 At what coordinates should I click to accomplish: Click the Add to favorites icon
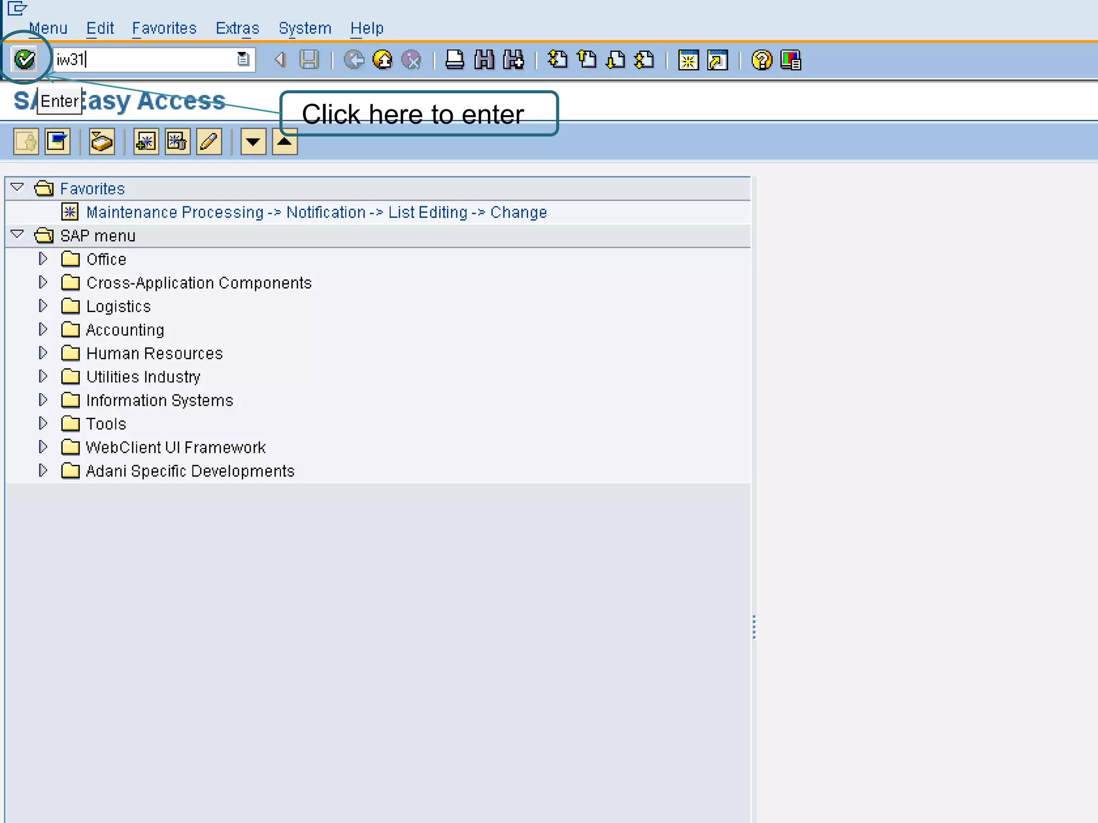pos(145,142)
